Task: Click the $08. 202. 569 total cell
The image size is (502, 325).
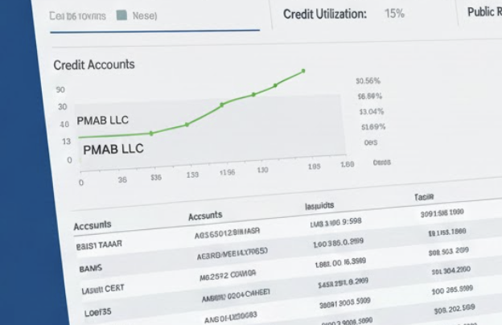Action: click(x=455, y=310)
